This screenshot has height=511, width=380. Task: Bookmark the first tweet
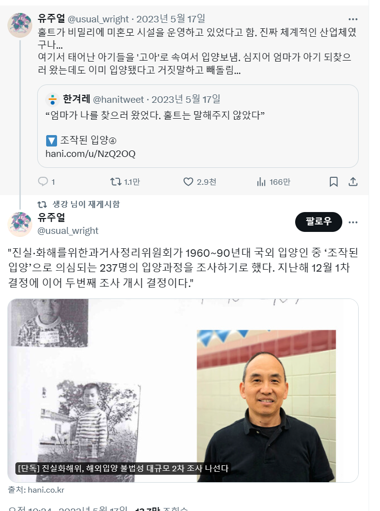(333, 182)
